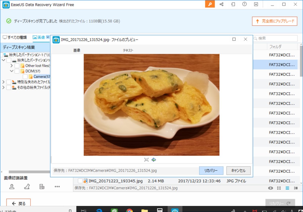Switch to the テキスト tab in preview

pyautogui.click(x=128, y=50)
